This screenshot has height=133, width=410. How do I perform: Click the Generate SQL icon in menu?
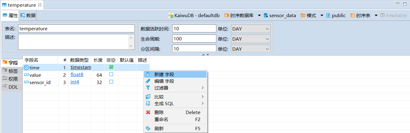(x=148, y=104)
